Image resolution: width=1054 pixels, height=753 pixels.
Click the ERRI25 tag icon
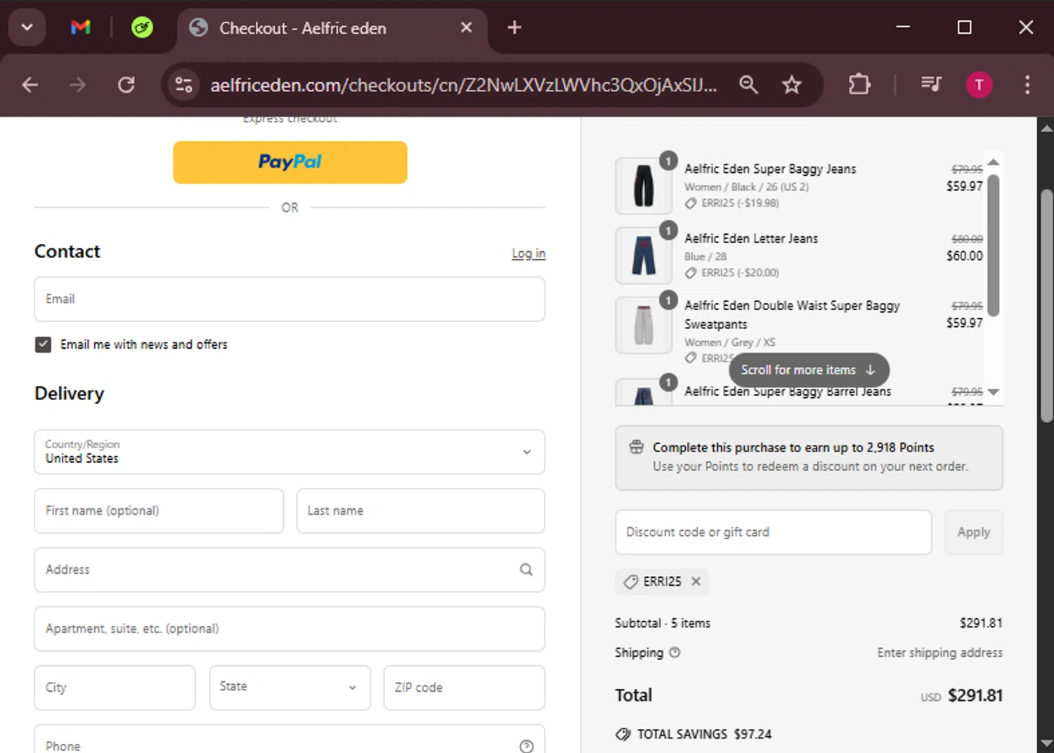coord(631,581)
